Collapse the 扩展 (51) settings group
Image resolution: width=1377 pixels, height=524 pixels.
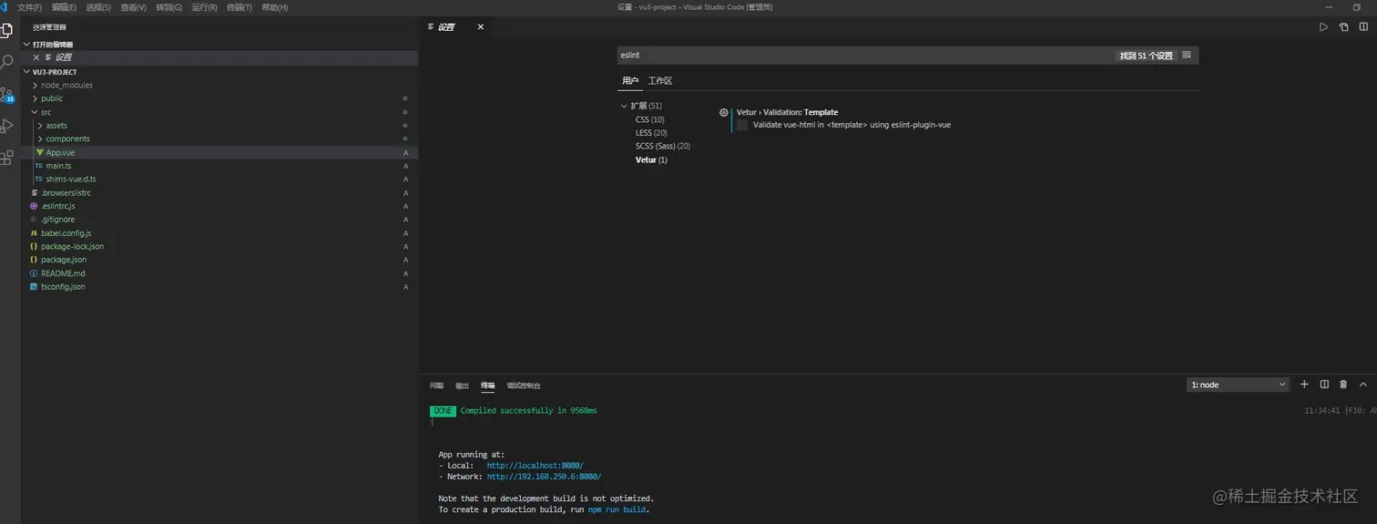[x=624, y=106]
